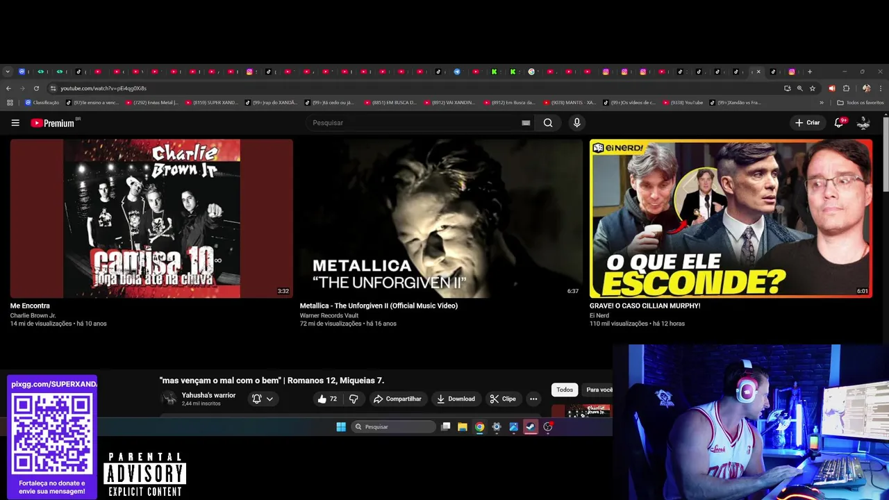Reload the page with refresh icon

(x=36, y=88)
